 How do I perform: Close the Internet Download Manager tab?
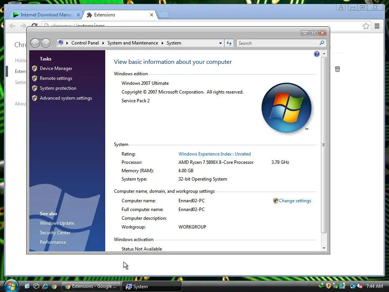[78, 15]
